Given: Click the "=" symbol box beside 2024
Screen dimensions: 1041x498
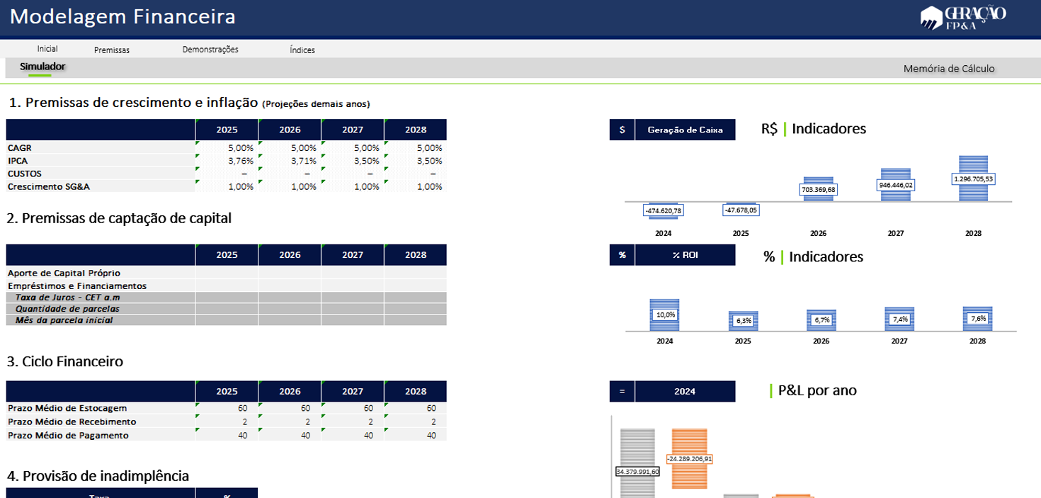Looking at the screenshot, I should point(622,391).
